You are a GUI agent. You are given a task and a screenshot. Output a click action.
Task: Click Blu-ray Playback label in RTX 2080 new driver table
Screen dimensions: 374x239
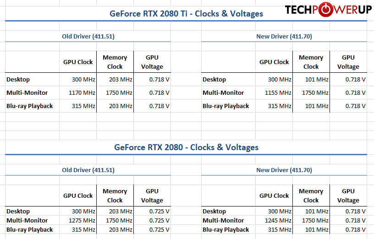click(x=225, y=230)
